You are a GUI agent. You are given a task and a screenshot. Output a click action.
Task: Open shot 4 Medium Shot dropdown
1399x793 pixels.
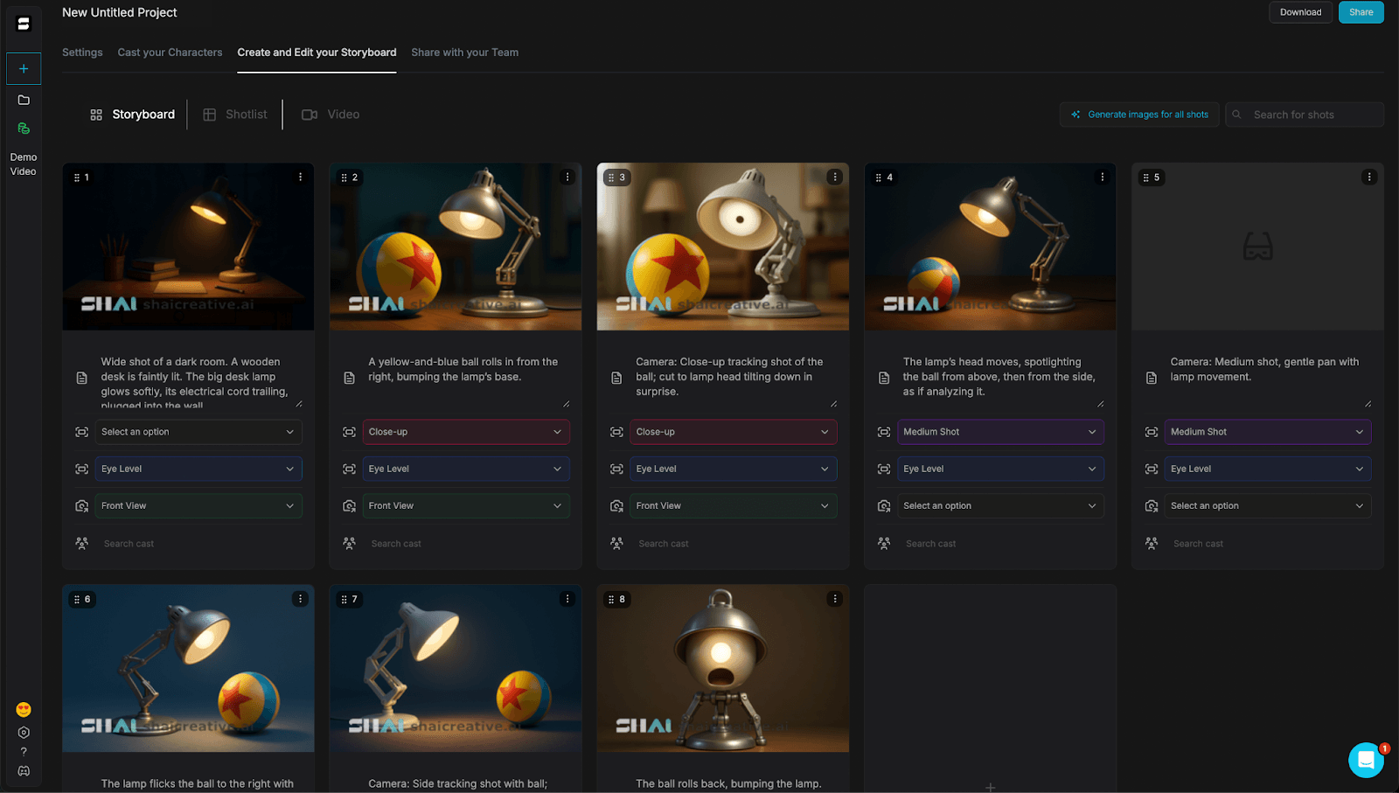click(999, 432)
